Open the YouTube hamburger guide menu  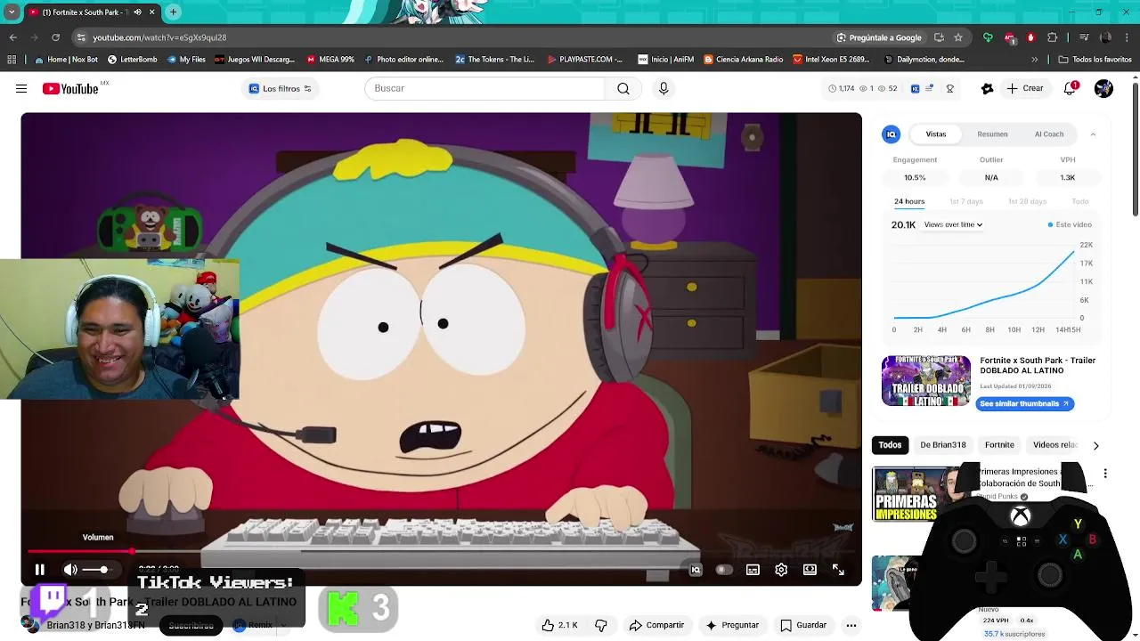pos(21,88)
